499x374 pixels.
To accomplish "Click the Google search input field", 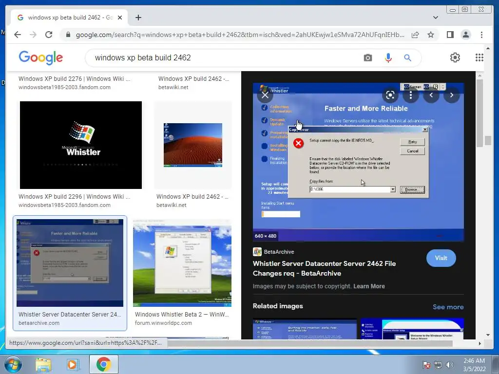I will (x=223, y=57).
